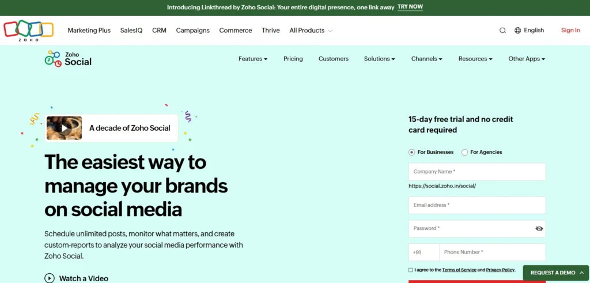
Task: Go to SalesIQ product
Action: point(131,31)
